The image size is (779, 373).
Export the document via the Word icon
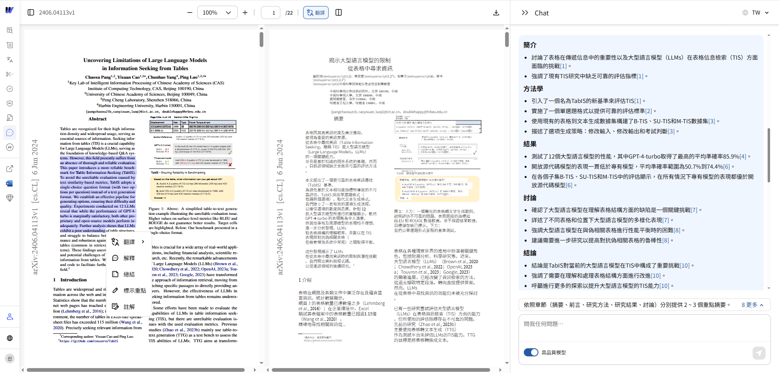(x=10, y=183)
